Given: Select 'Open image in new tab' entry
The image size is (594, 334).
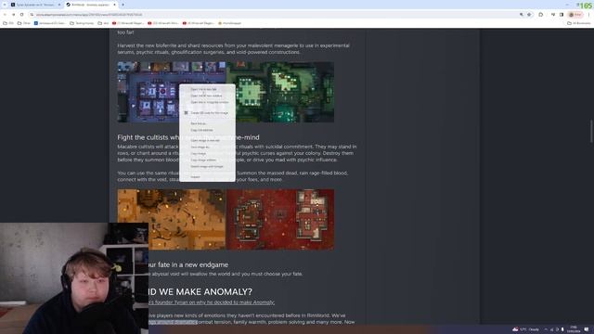Looking at the screenshot, I should click(207, 140).
